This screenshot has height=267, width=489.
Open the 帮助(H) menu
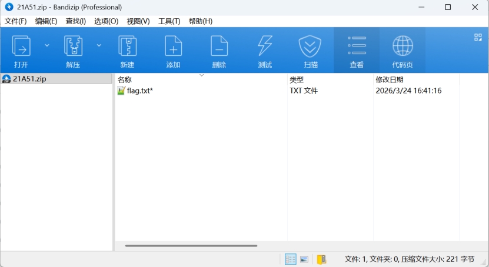coord(201,21)
